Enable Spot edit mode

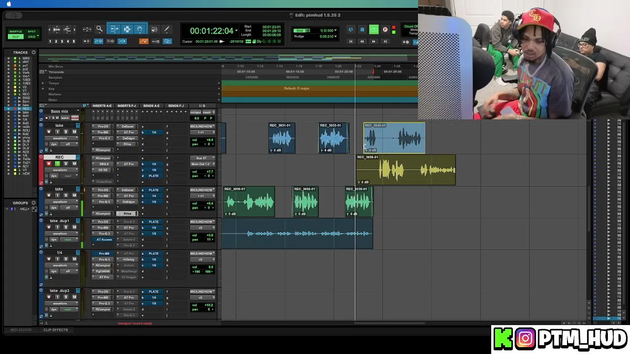(31, 31)
